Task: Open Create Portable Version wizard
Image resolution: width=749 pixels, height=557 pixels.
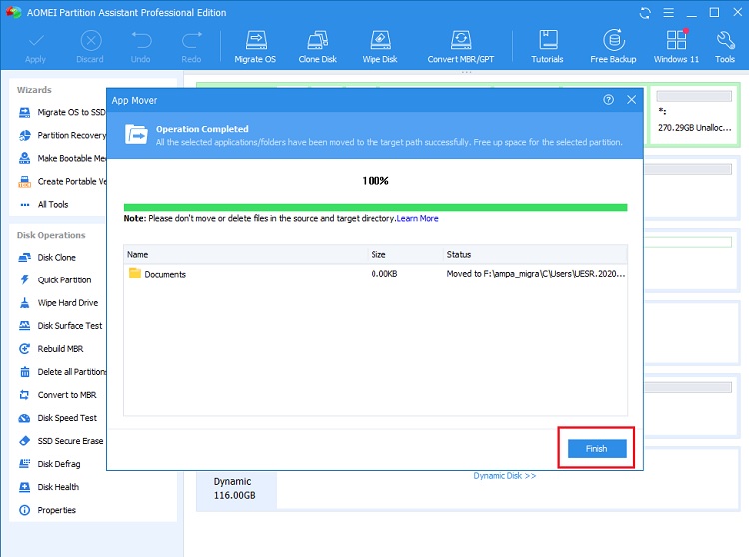Action: (62, 182)
